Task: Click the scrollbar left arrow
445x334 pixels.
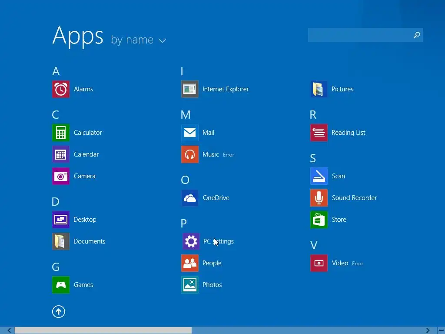Action: tap(10, 331)
